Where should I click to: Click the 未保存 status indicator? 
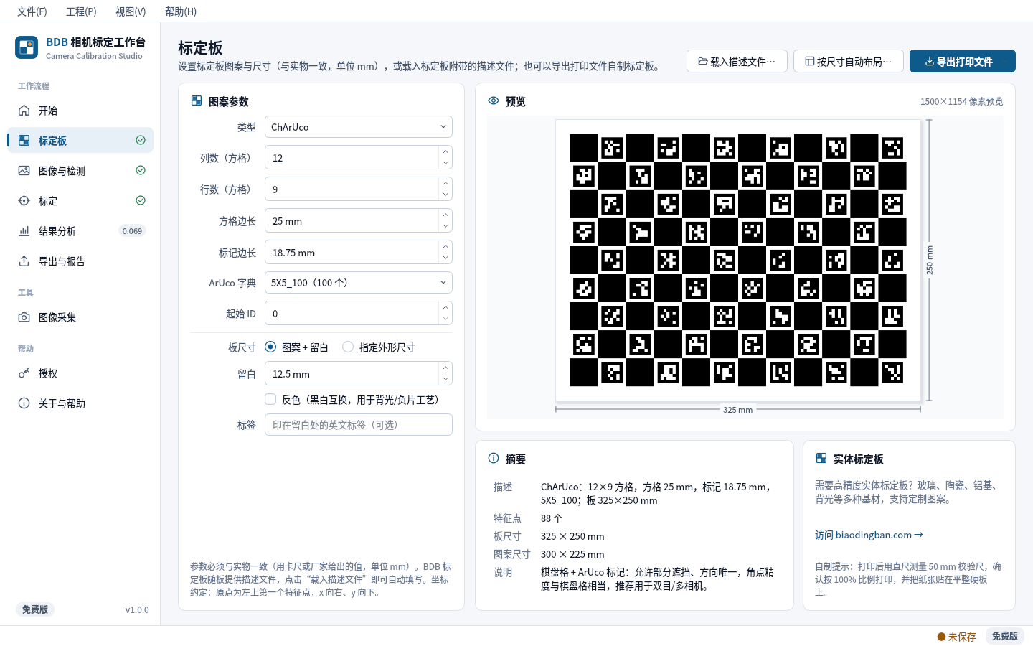coord(956,637)
